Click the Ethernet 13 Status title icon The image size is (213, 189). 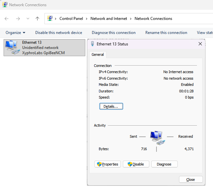[92, 44]
